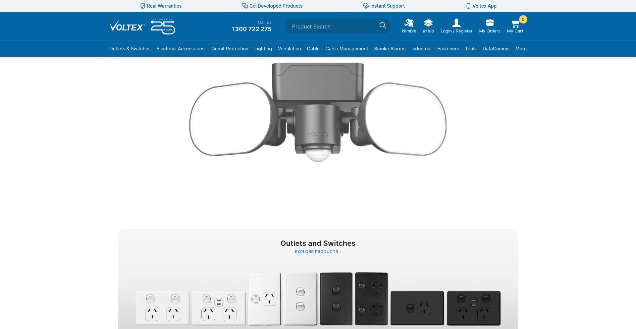Open Outlets & Switches menu

point(130,49)
